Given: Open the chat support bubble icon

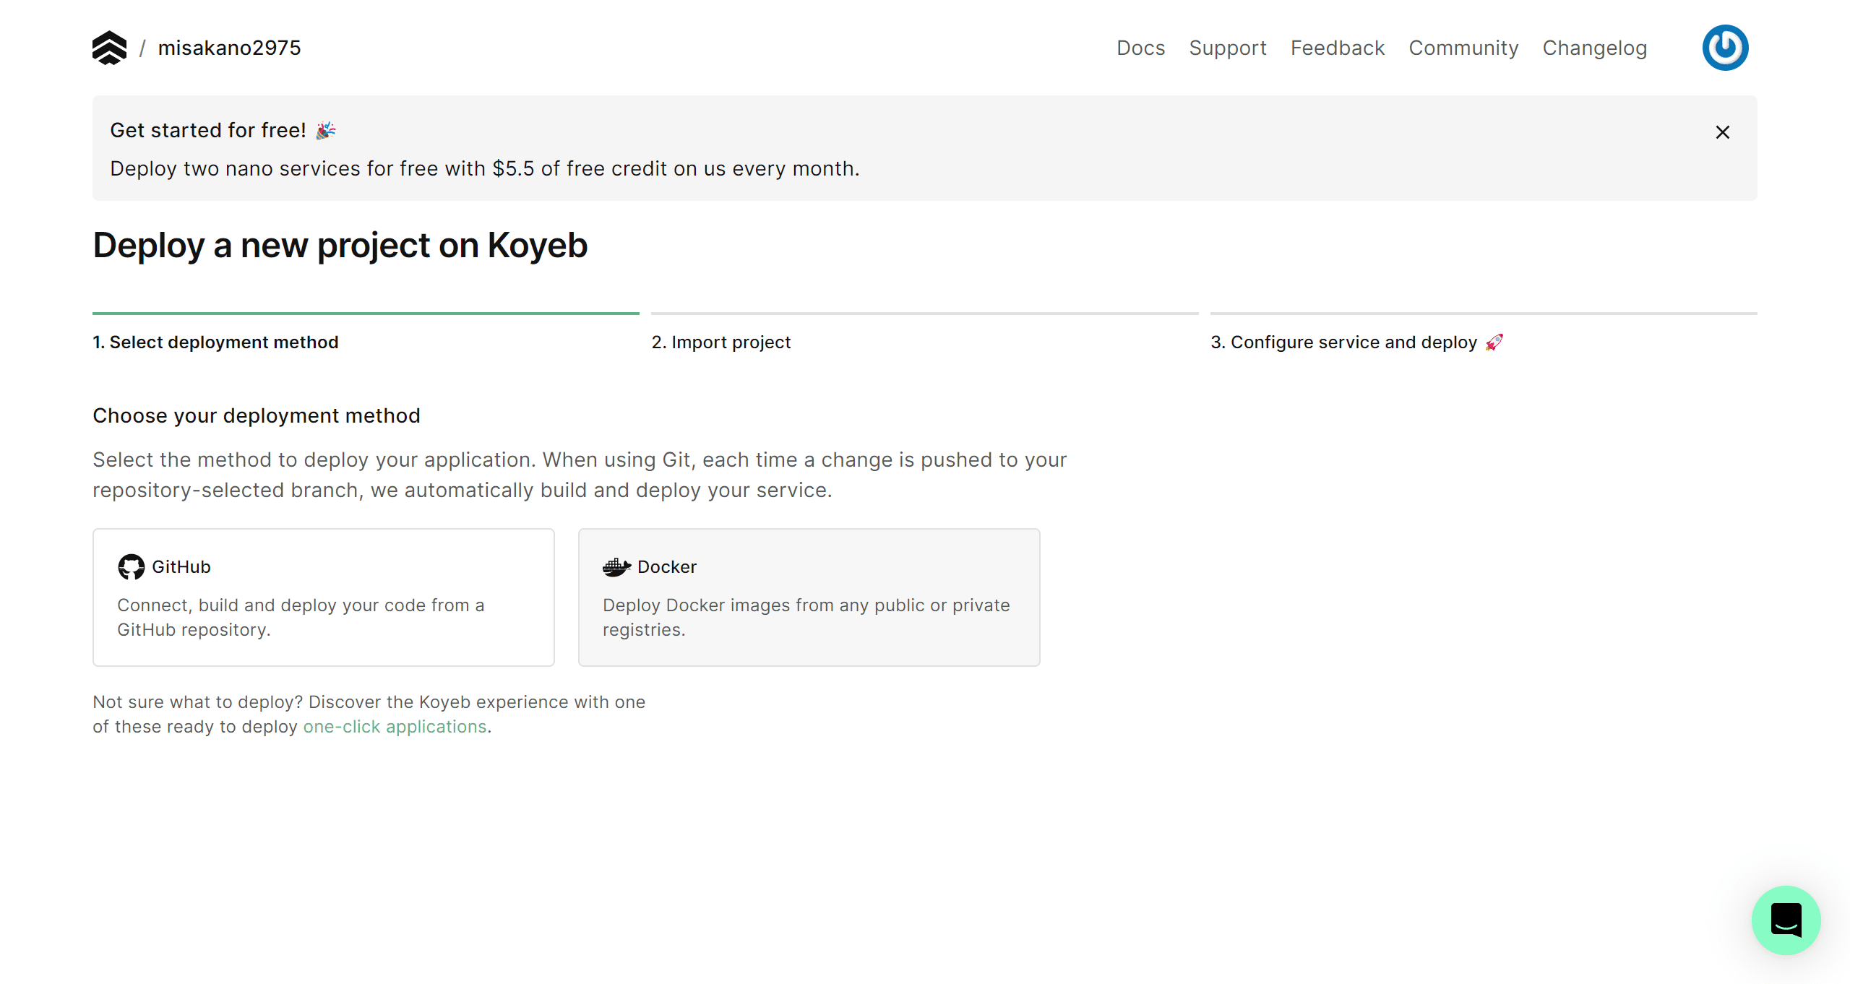Looking at the screenshot, I should click(x=1786, y=920).
